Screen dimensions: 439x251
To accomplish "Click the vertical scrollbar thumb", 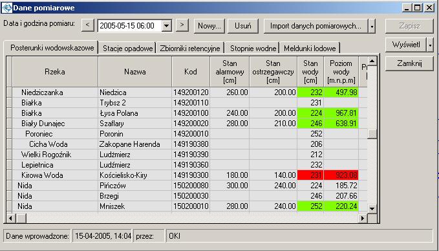I will (372, 134).
